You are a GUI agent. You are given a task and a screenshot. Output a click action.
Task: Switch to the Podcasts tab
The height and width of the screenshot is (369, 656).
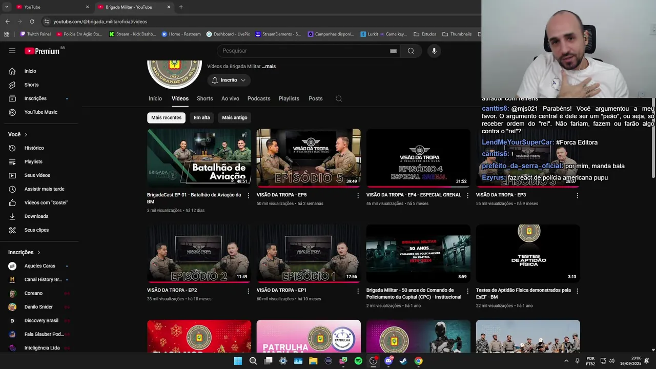(259, 99)
